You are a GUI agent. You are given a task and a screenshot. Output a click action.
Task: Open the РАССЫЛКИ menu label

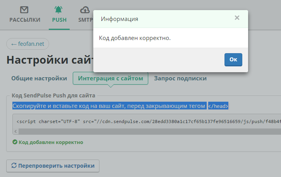coord(25,20)
